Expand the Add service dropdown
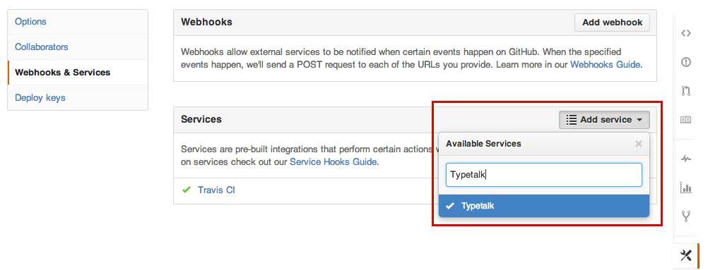708x270 pixels. (604, 120)
